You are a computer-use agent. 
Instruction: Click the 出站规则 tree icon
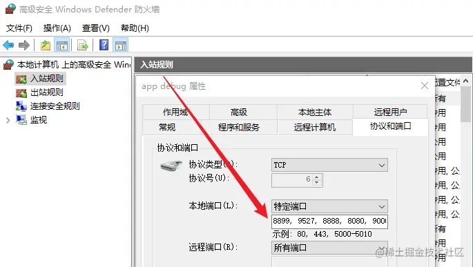coord(21,93)
